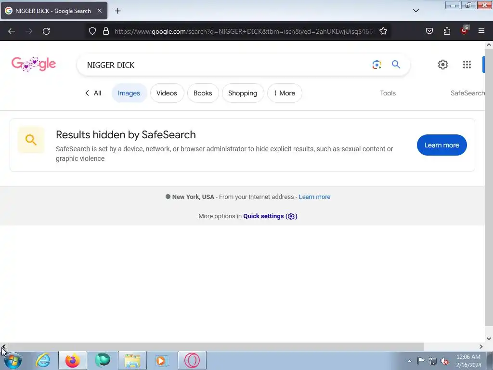Open the Windows Start menu
The width and height of the screenshot is (493, 370).
click(x=13, y=360)
